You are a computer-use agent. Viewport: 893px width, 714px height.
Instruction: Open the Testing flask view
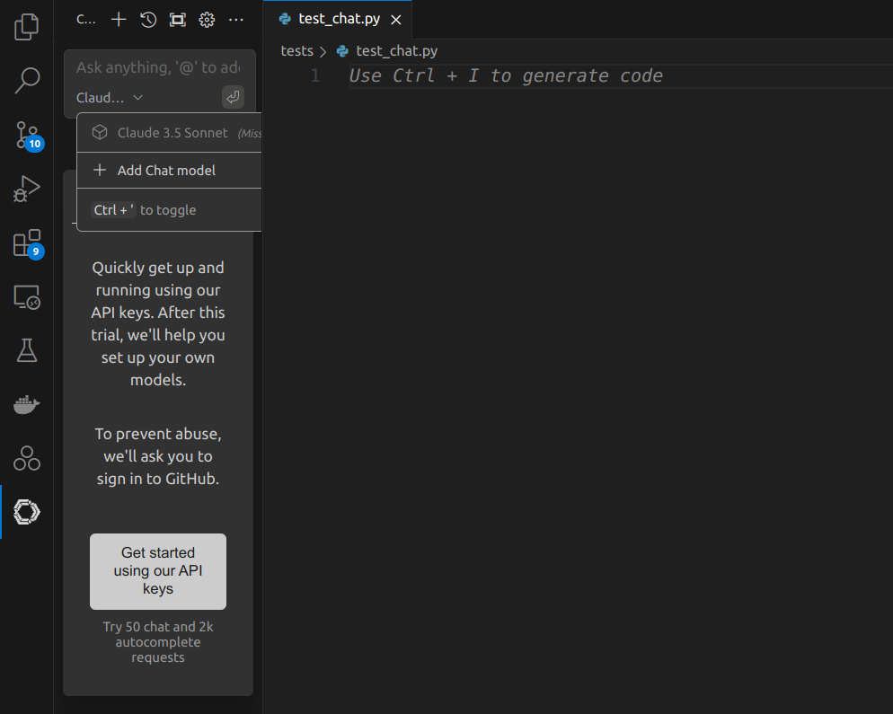(26, 351)
